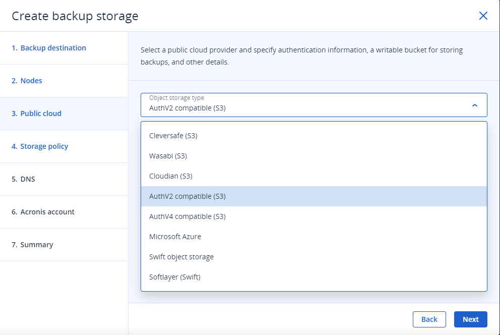Open the Nodes wizard step

(x=64, y=81)
